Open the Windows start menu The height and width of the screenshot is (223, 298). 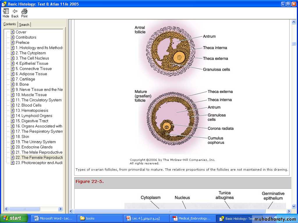14,218
